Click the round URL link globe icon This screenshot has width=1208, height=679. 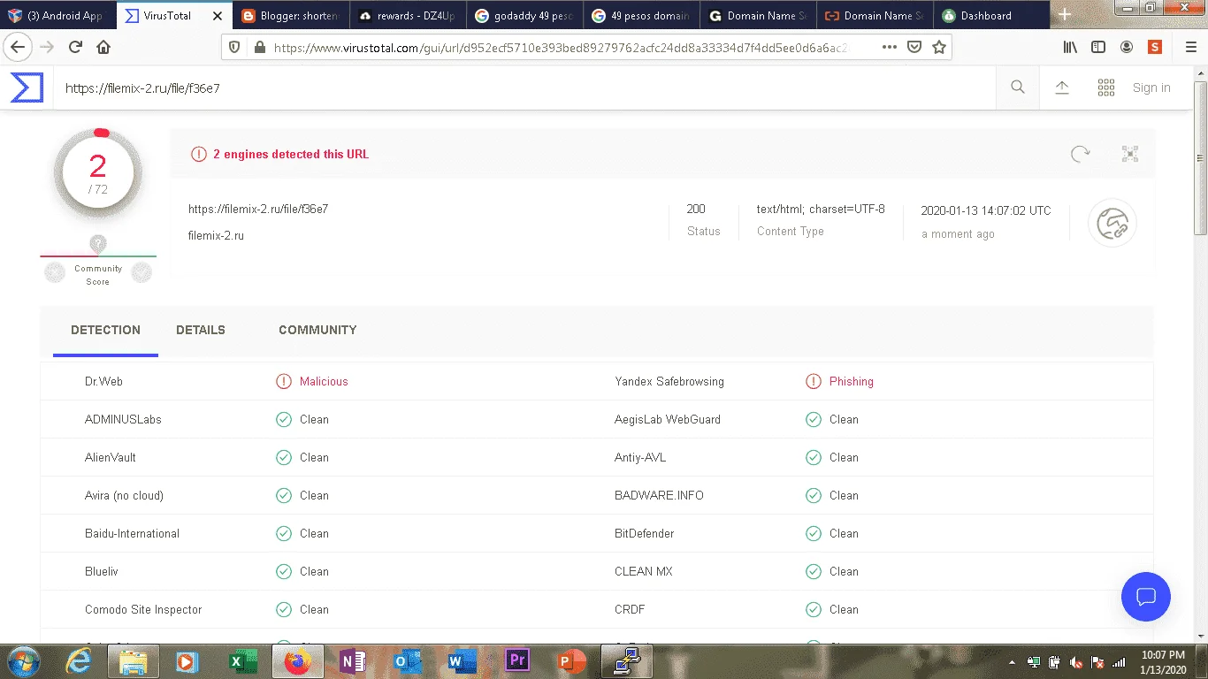(x=1112, y=224)
